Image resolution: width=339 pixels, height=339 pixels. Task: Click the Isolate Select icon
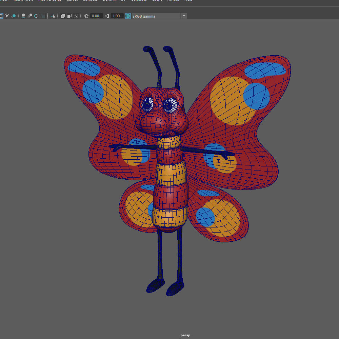(53, 16)
